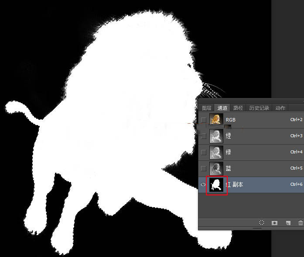The image size is (304, 257).
Task: Click the Ctrl+3 channel thumbnail
Action: pyautogui.click(x=216, y=136)
